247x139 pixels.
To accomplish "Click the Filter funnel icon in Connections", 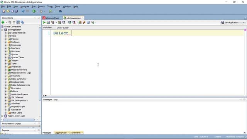I will pyautogui.click(x=14, y=22).
